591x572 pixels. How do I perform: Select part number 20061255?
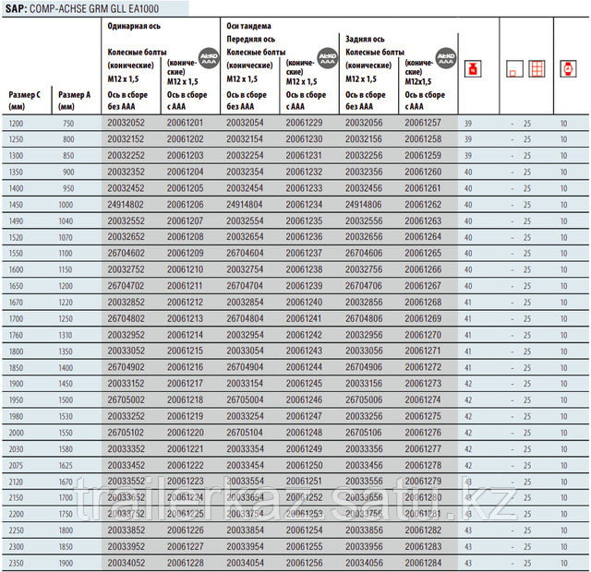tap(304, 546)
